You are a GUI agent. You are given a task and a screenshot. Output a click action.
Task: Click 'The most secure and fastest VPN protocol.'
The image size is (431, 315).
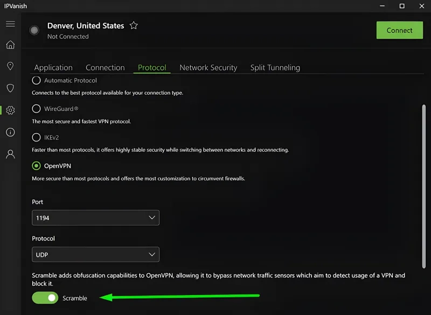point(81,121)
